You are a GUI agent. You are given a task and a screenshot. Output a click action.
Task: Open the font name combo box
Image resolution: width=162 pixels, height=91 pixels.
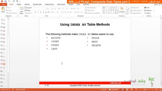[40, 9]
